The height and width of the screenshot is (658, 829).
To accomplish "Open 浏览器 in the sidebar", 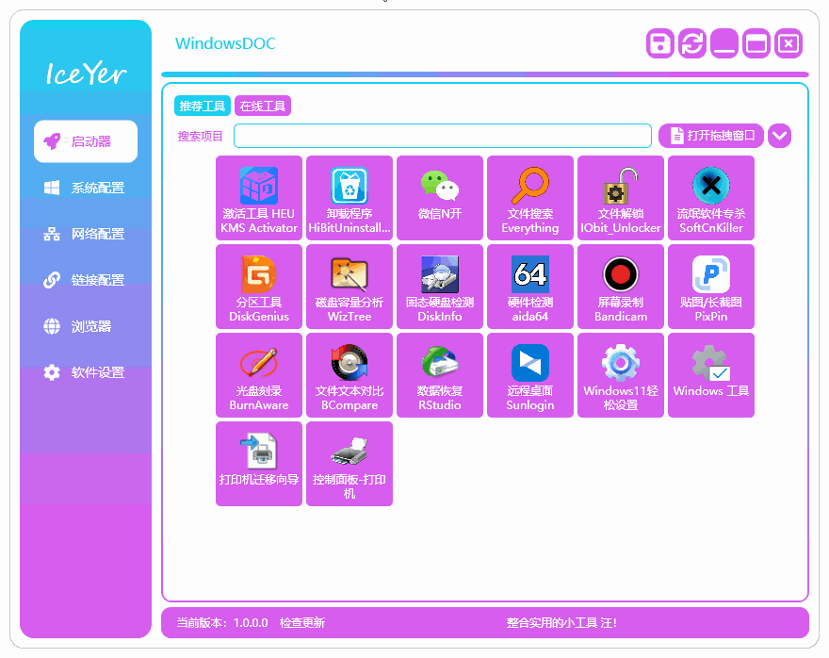I will tap(86, 326).
